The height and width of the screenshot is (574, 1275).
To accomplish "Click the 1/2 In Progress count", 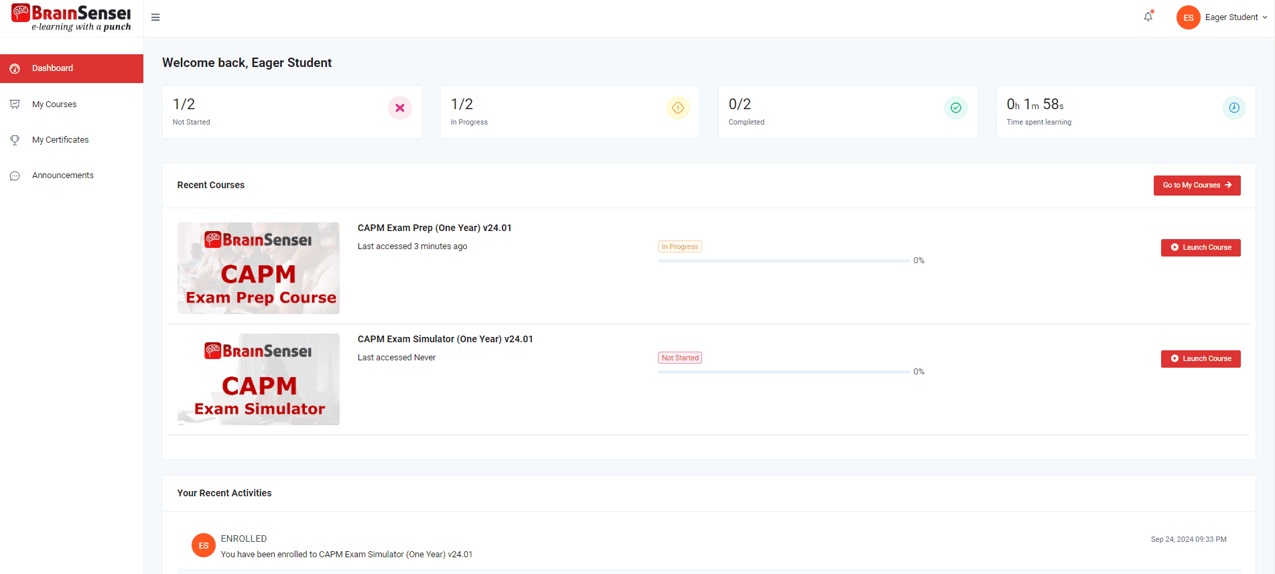I will [x=462, y=104].
